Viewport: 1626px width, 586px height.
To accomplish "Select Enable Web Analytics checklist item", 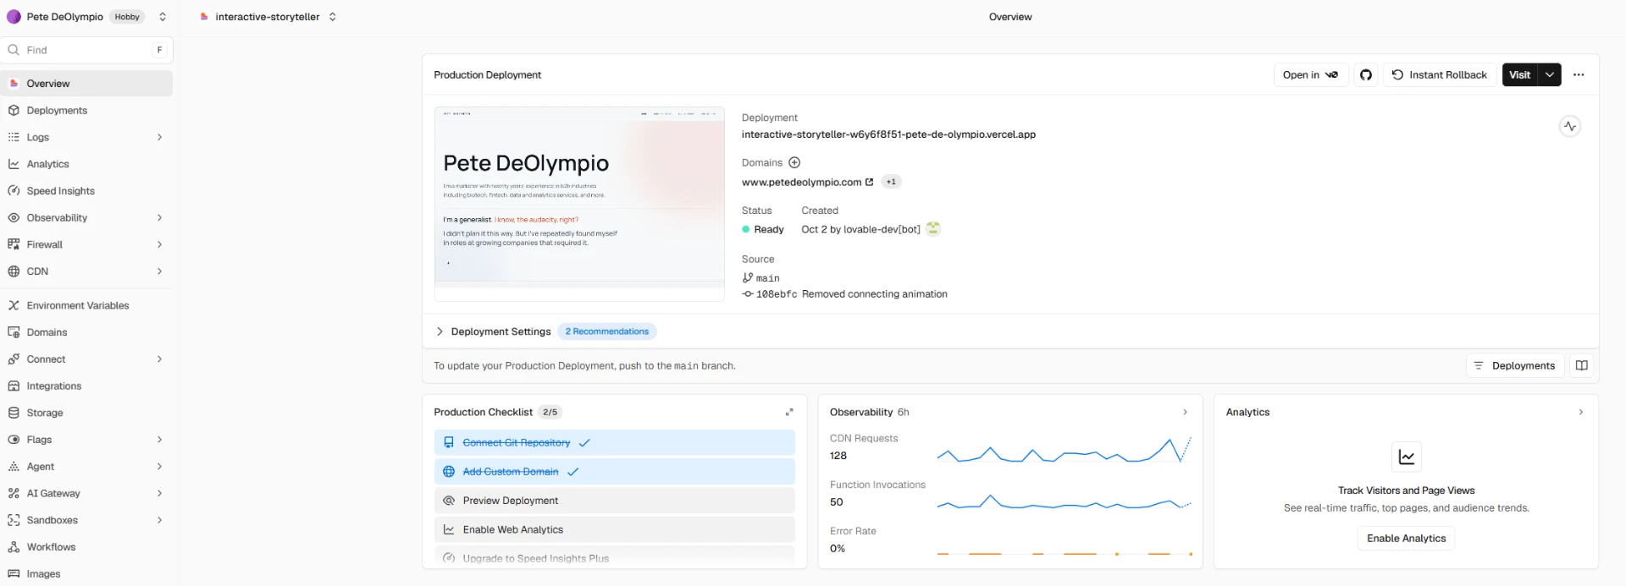I will point(614,529).
